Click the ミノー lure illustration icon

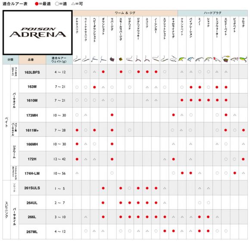(x=199, y=59)
